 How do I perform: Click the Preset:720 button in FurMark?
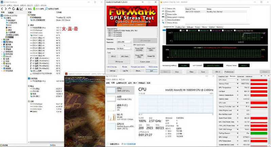151,56
